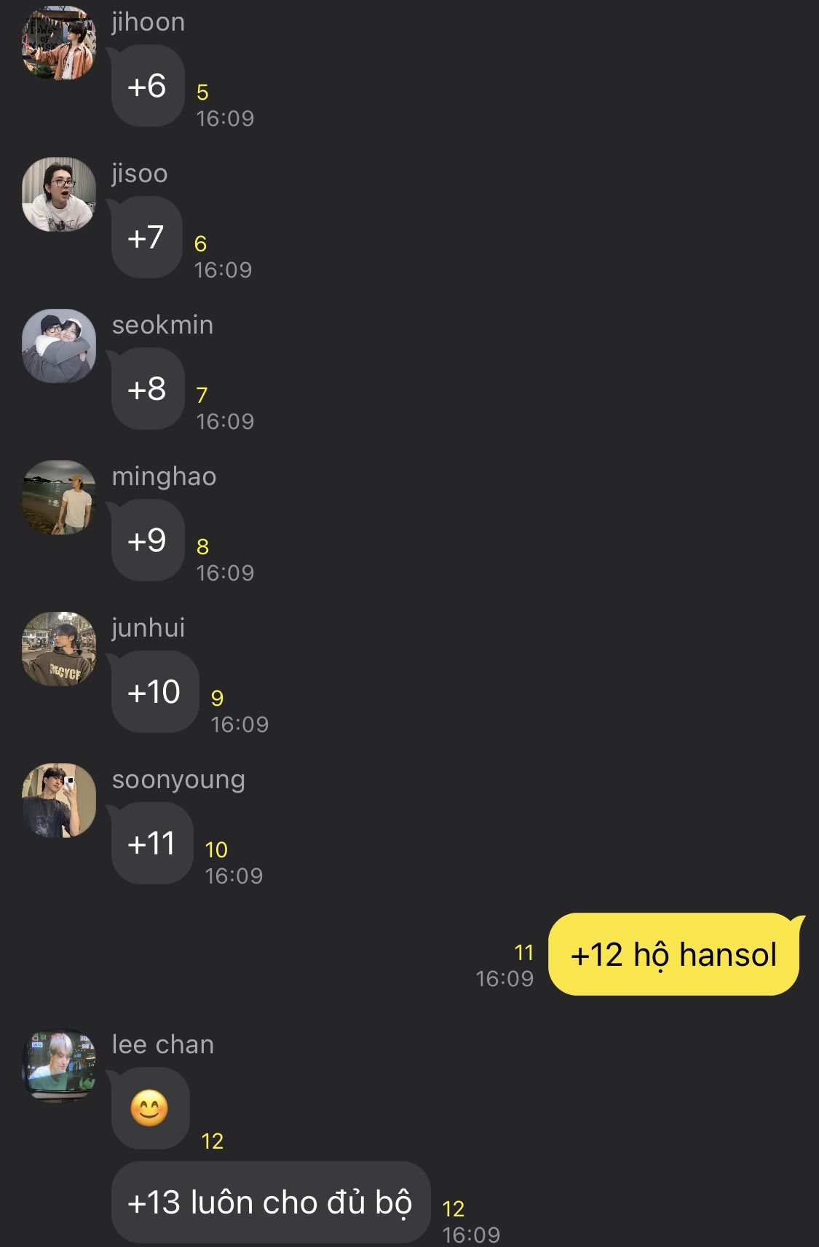Image resolution: width=819 pixels, height=1247 pixels.
Task: Select the +7 message from jisoo
Action: coord(146,237)
